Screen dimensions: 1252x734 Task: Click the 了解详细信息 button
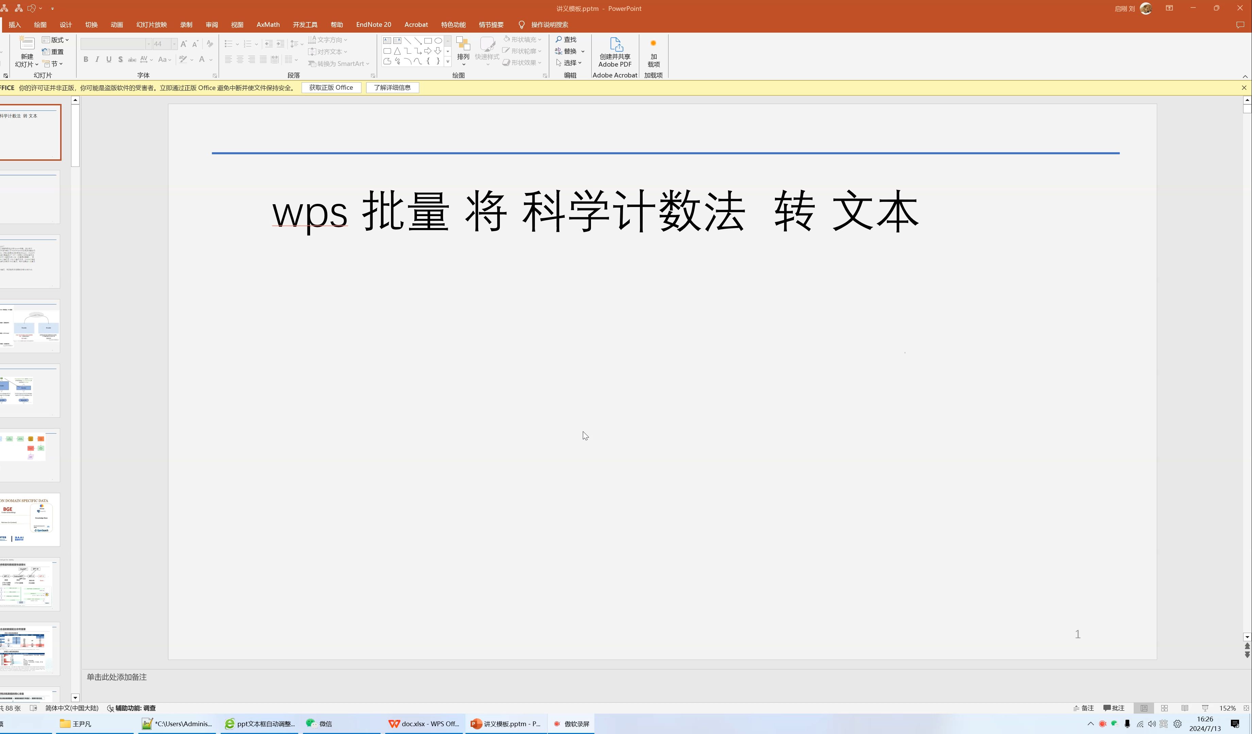[x=392, y=88]
